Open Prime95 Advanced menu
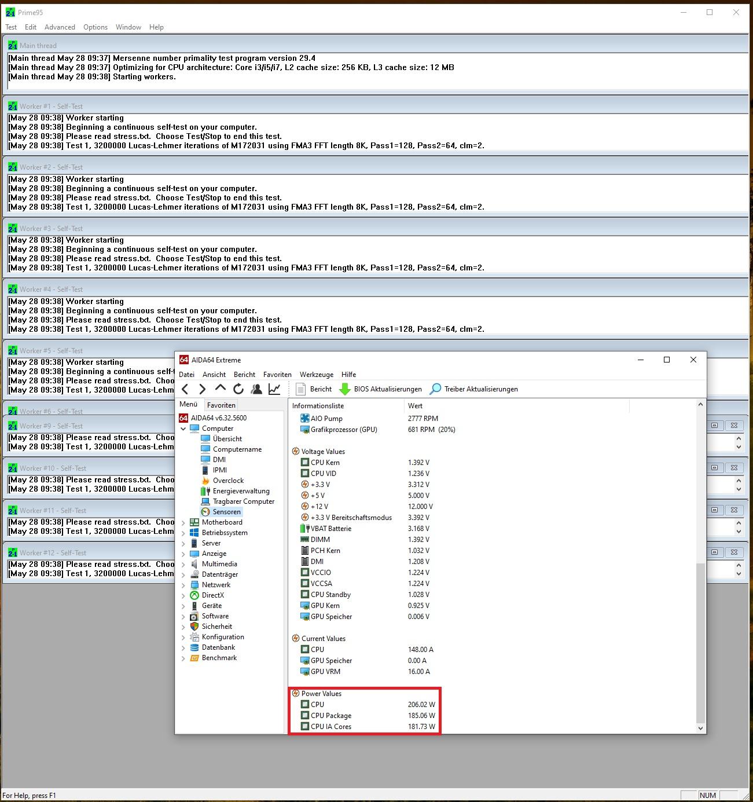Viewport: 753px width, 802px height. (60, 27)
